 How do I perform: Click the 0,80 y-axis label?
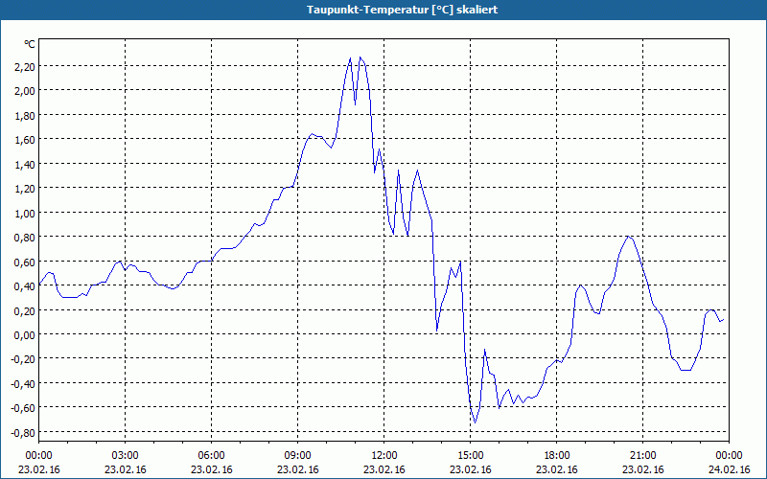click(25, 238)
